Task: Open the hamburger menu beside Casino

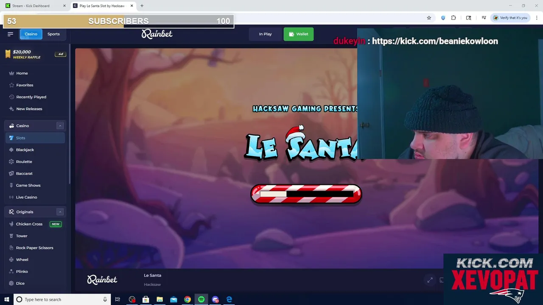Action: click(10, 34)
